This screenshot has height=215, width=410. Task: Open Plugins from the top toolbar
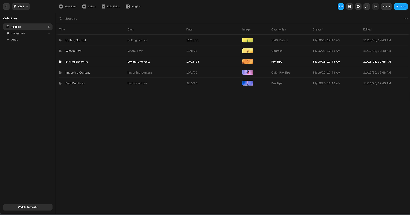click(133, 6)
